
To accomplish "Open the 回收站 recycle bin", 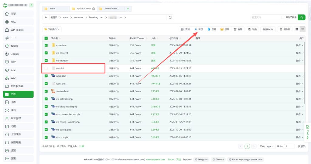I will pos(285,29).
